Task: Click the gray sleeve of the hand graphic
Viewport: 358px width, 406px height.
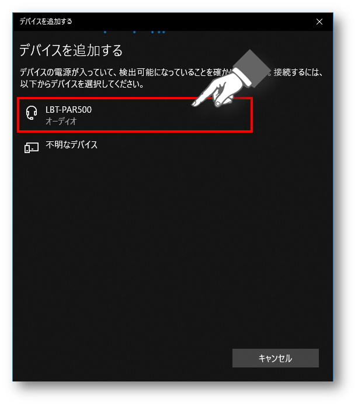Action: 251,67
